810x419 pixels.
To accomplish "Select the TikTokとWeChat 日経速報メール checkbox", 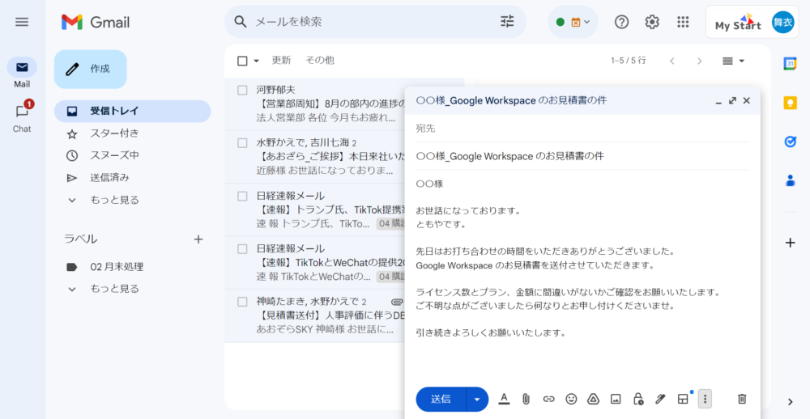I will pyautogui.click(x=242, y=248).
